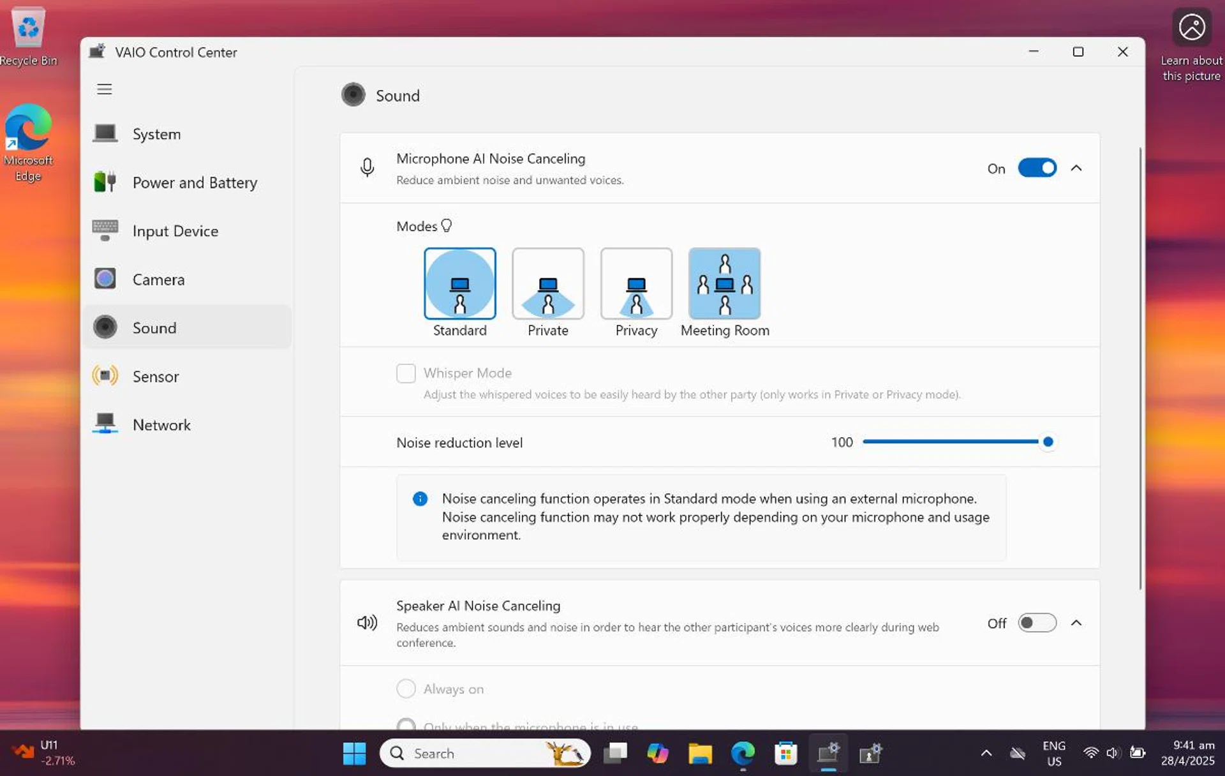This screenshot has width=1225, height=776.
Task: Select the Sensor section icon
Action: pyautogui.click(x=105, y=376)
